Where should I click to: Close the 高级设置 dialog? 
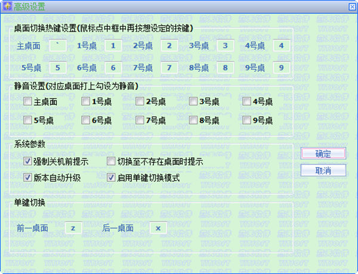click(x=352, y=7)
